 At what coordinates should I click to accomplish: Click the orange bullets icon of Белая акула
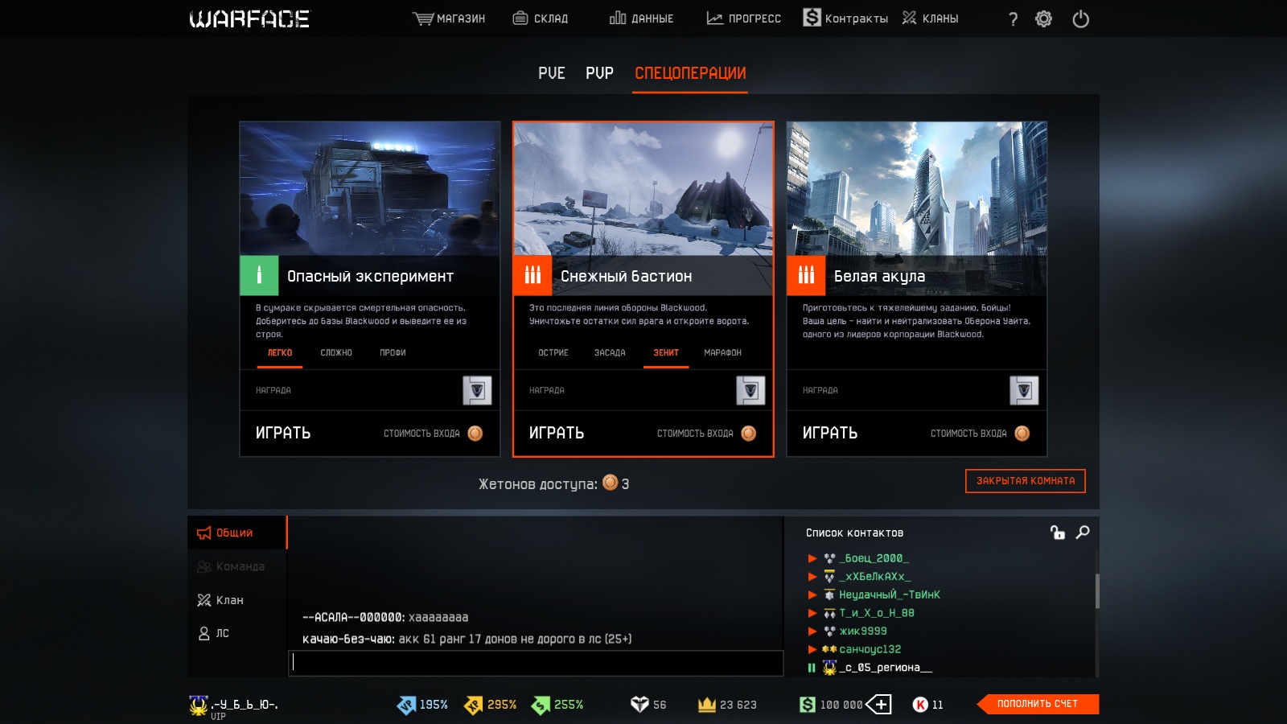(806, 276)
